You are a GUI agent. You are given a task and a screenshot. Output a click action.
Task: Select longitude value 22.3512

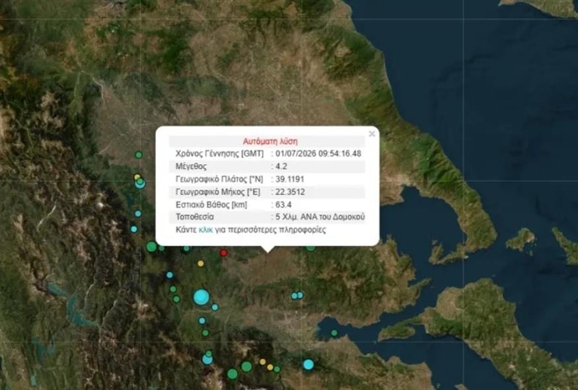click(x=290, y=192)
